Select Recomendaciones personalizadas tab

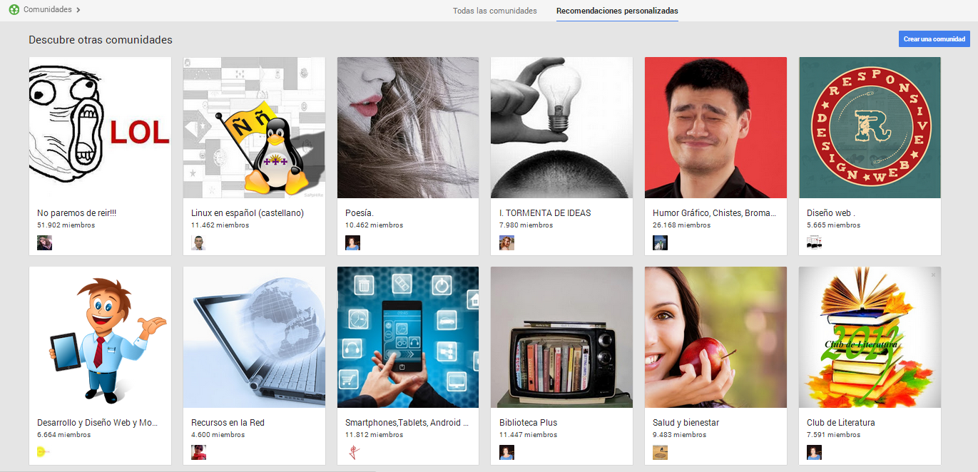[617, 11]
